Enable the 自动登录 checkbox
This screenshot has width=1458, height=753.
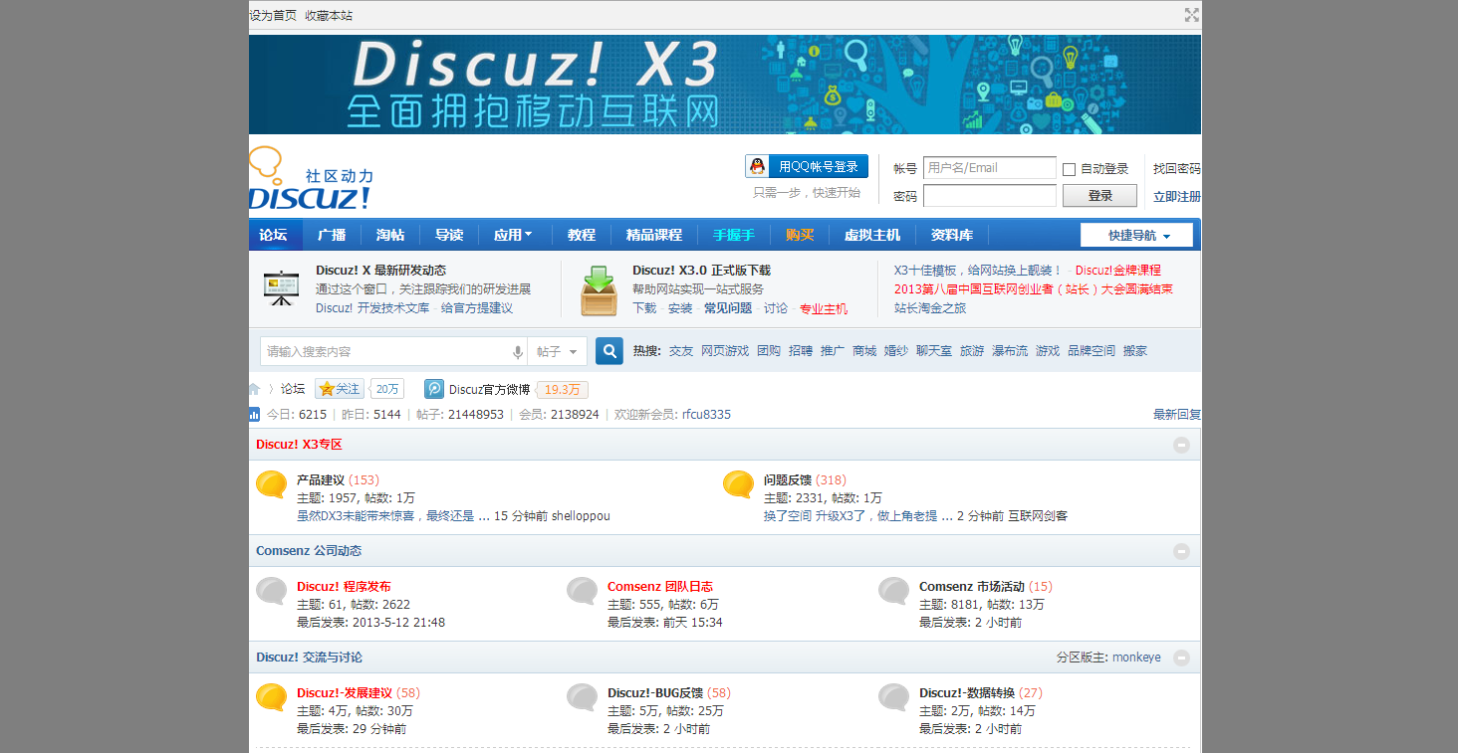pos(1070,169)
